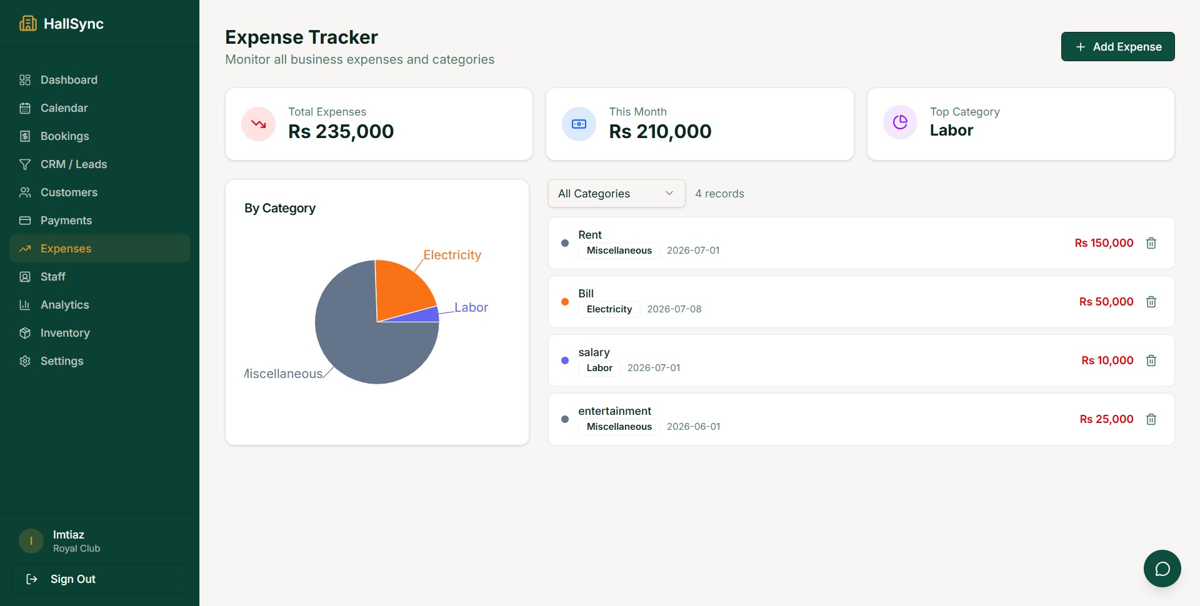Click the date 2026-06-01
The width and height of the screenshot is (1200, 606).
click(x=693, y=427)
